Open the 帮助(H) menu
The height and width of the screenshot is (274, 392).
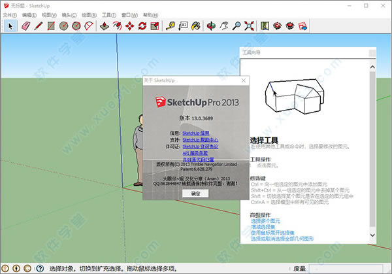(150, 15)
